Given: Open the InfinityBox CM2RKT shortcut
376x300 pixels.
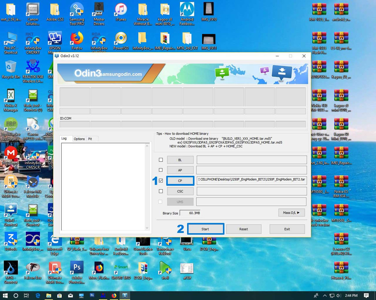Looking at the screenshot, I should 33,43.
